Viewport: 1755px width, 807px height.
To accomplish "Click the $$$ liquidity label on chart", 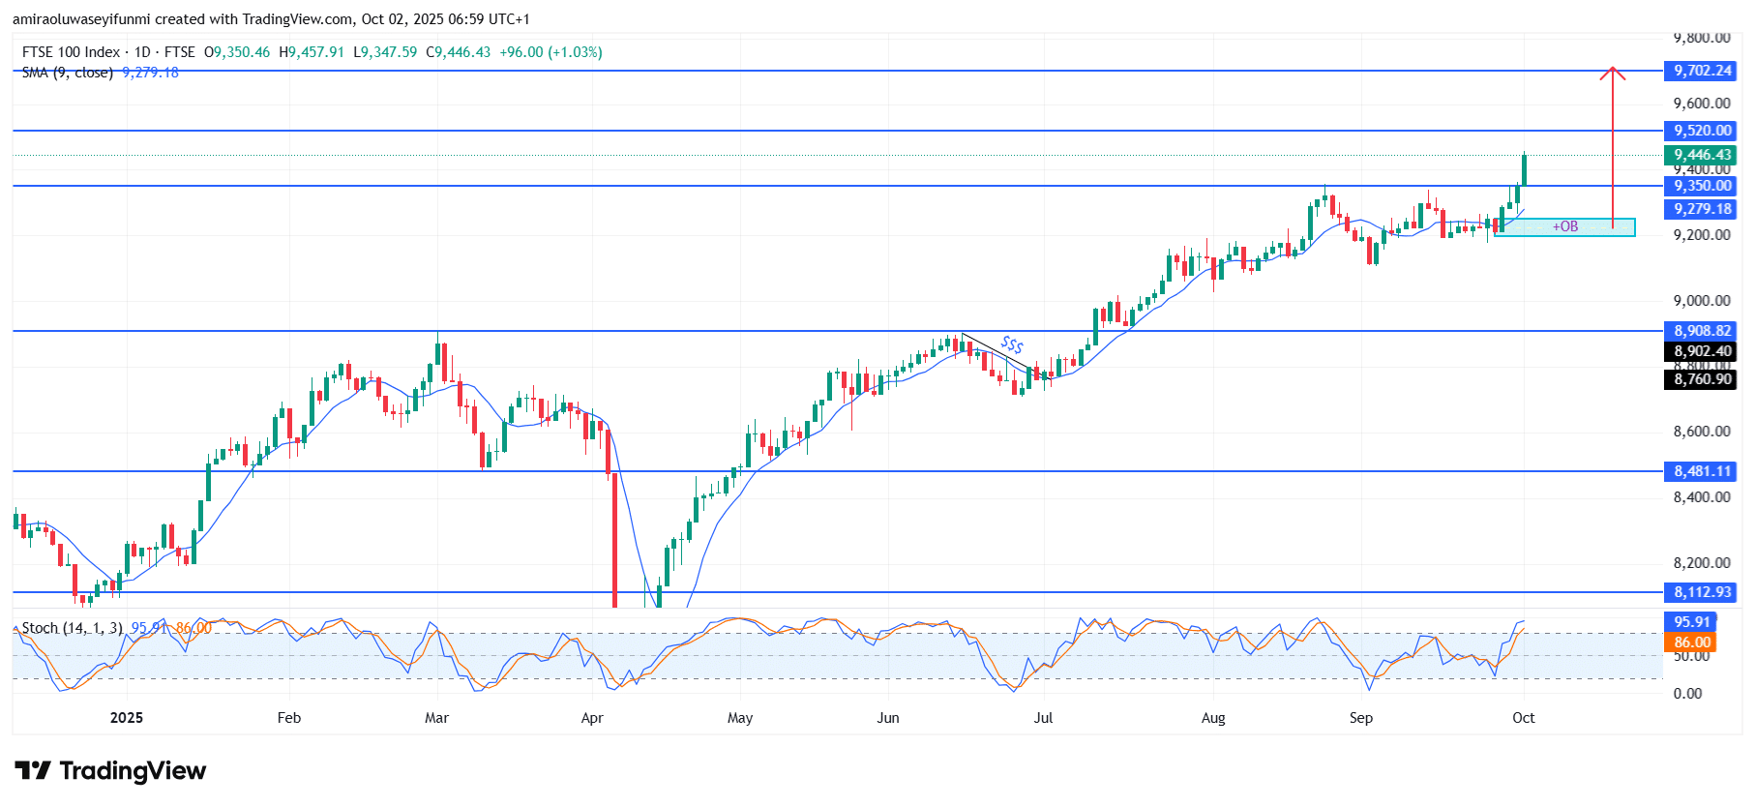I will pyautogui.click(x=1012, y=344).
